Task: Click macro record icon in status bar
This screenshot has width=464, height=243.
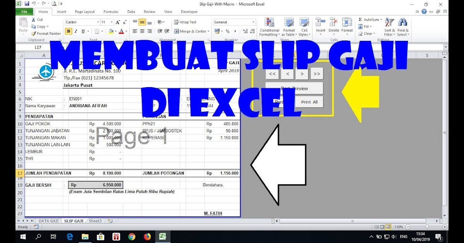Action: pyautogui.click(x=36, y=227)
